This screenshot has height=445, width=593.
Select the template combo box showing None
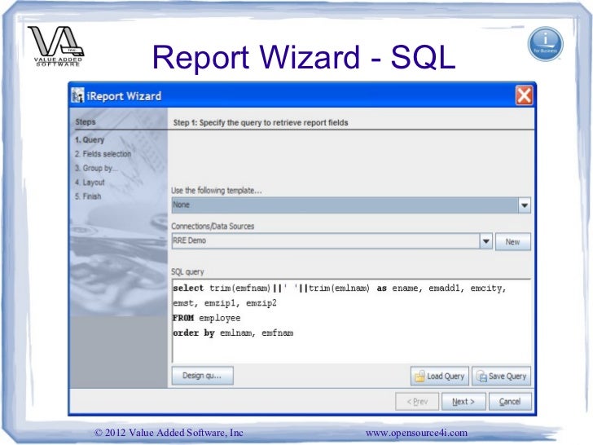351,205
